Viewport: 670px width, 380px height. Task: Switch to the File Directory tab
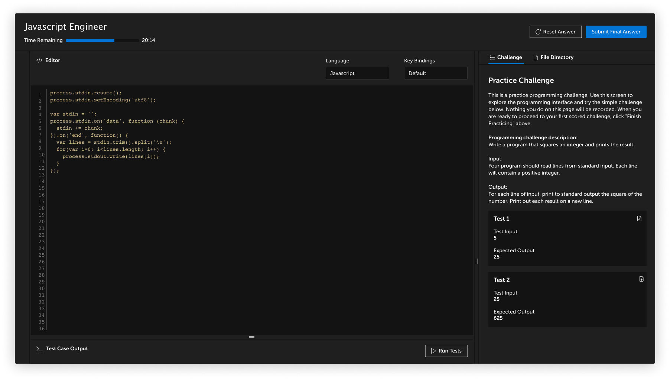coord(553,57)
